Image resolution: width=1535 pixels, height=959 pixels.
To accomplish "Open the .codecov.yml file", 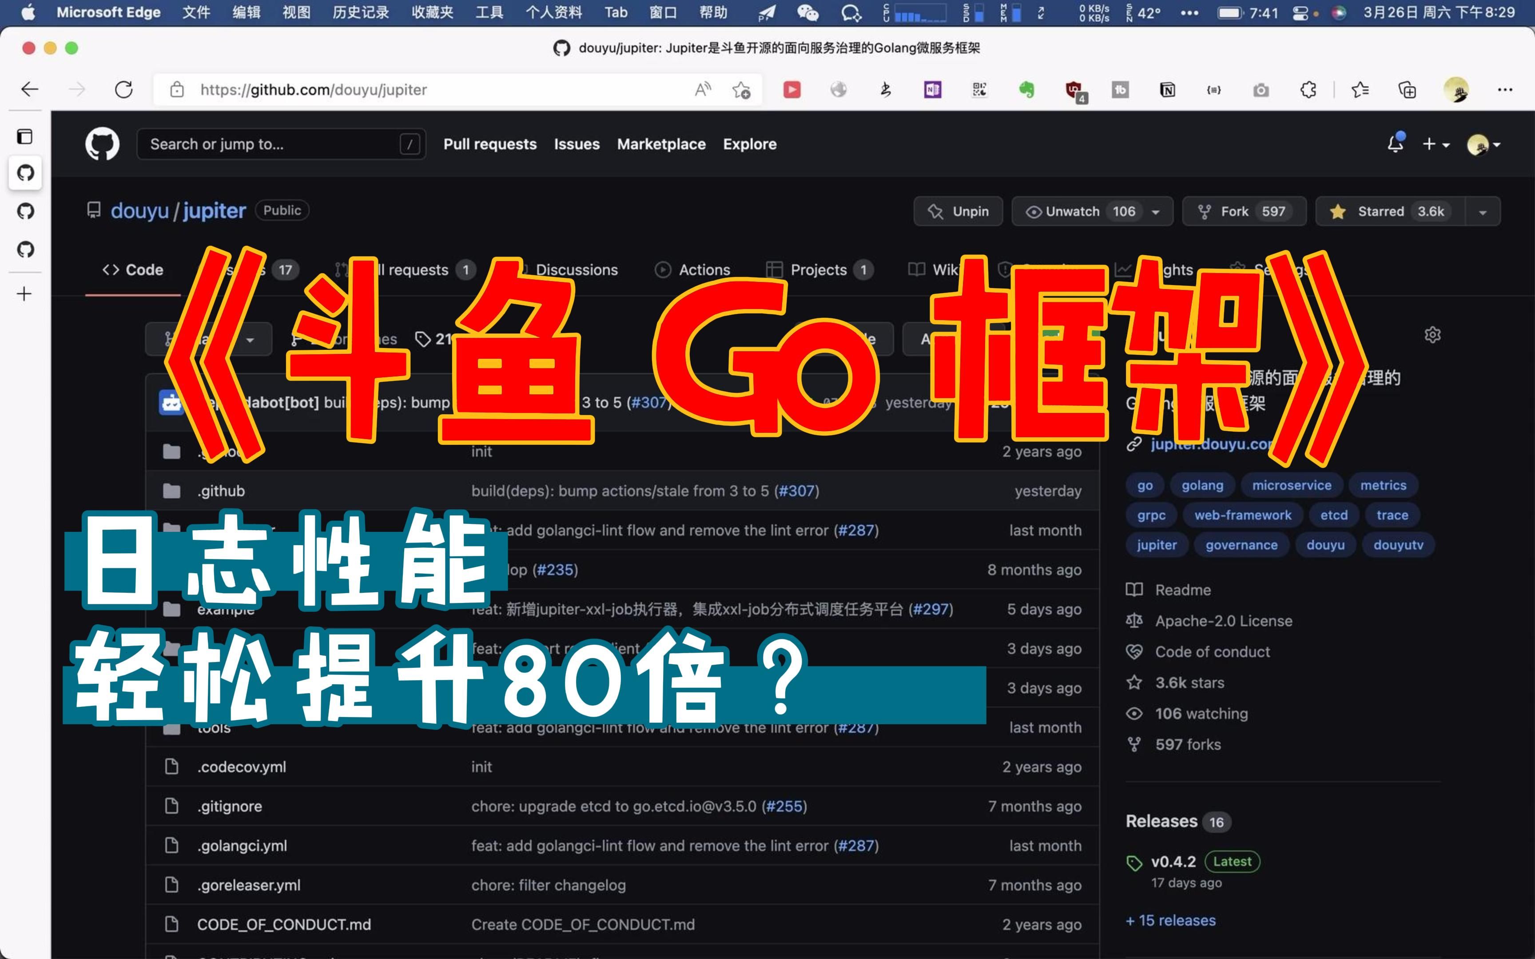I will coord(241,767).
